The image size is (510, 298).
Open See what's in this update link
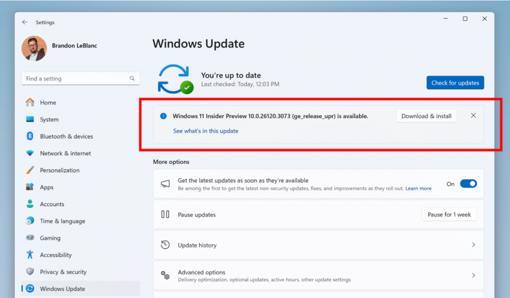point(205,131)
